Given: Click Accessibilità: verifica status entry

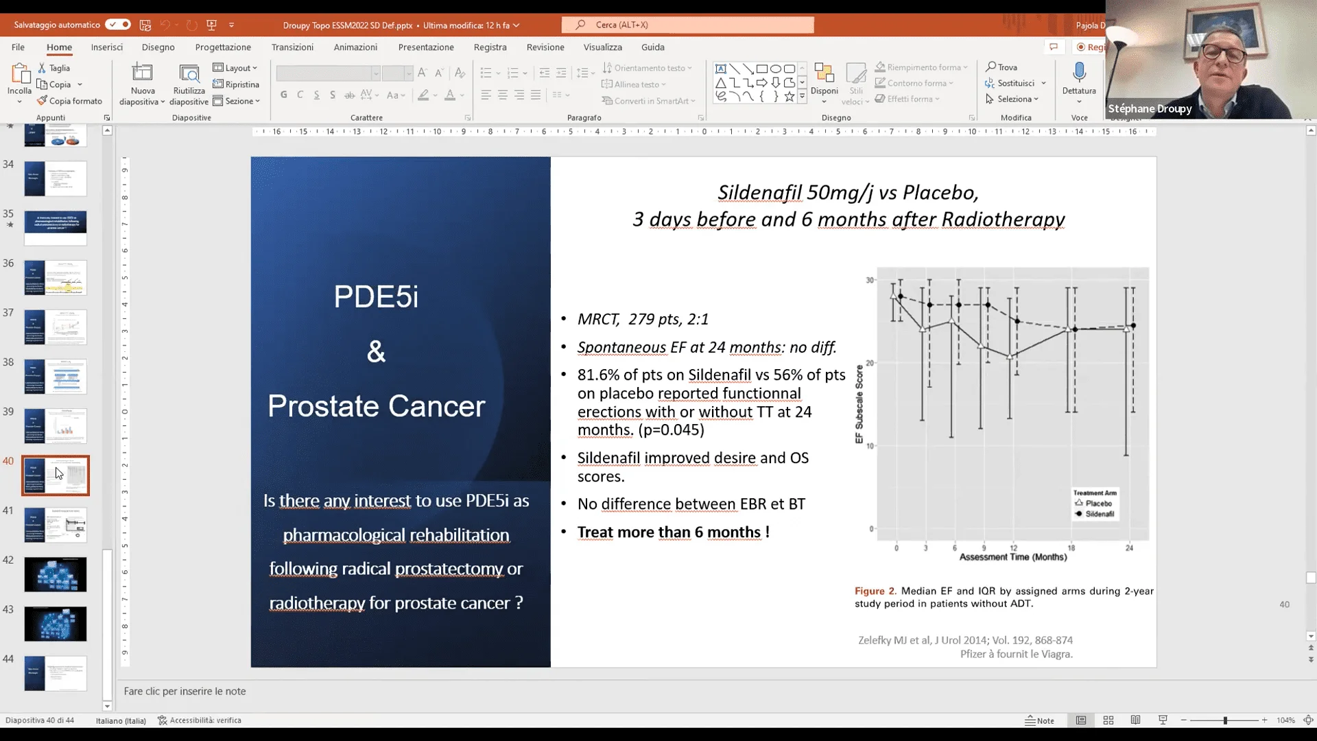Looking at the screenshot, I should tap(200, 720).
